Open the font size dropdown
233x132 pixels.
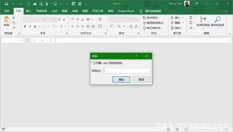click(54, 19)
